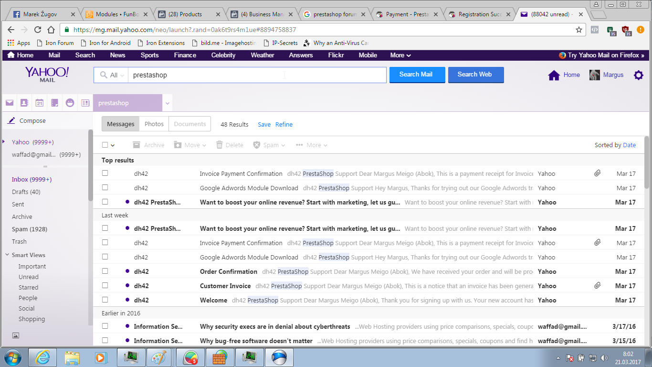Click the browser home button
This screenshot has height=367, width=652.
(51, 30)
